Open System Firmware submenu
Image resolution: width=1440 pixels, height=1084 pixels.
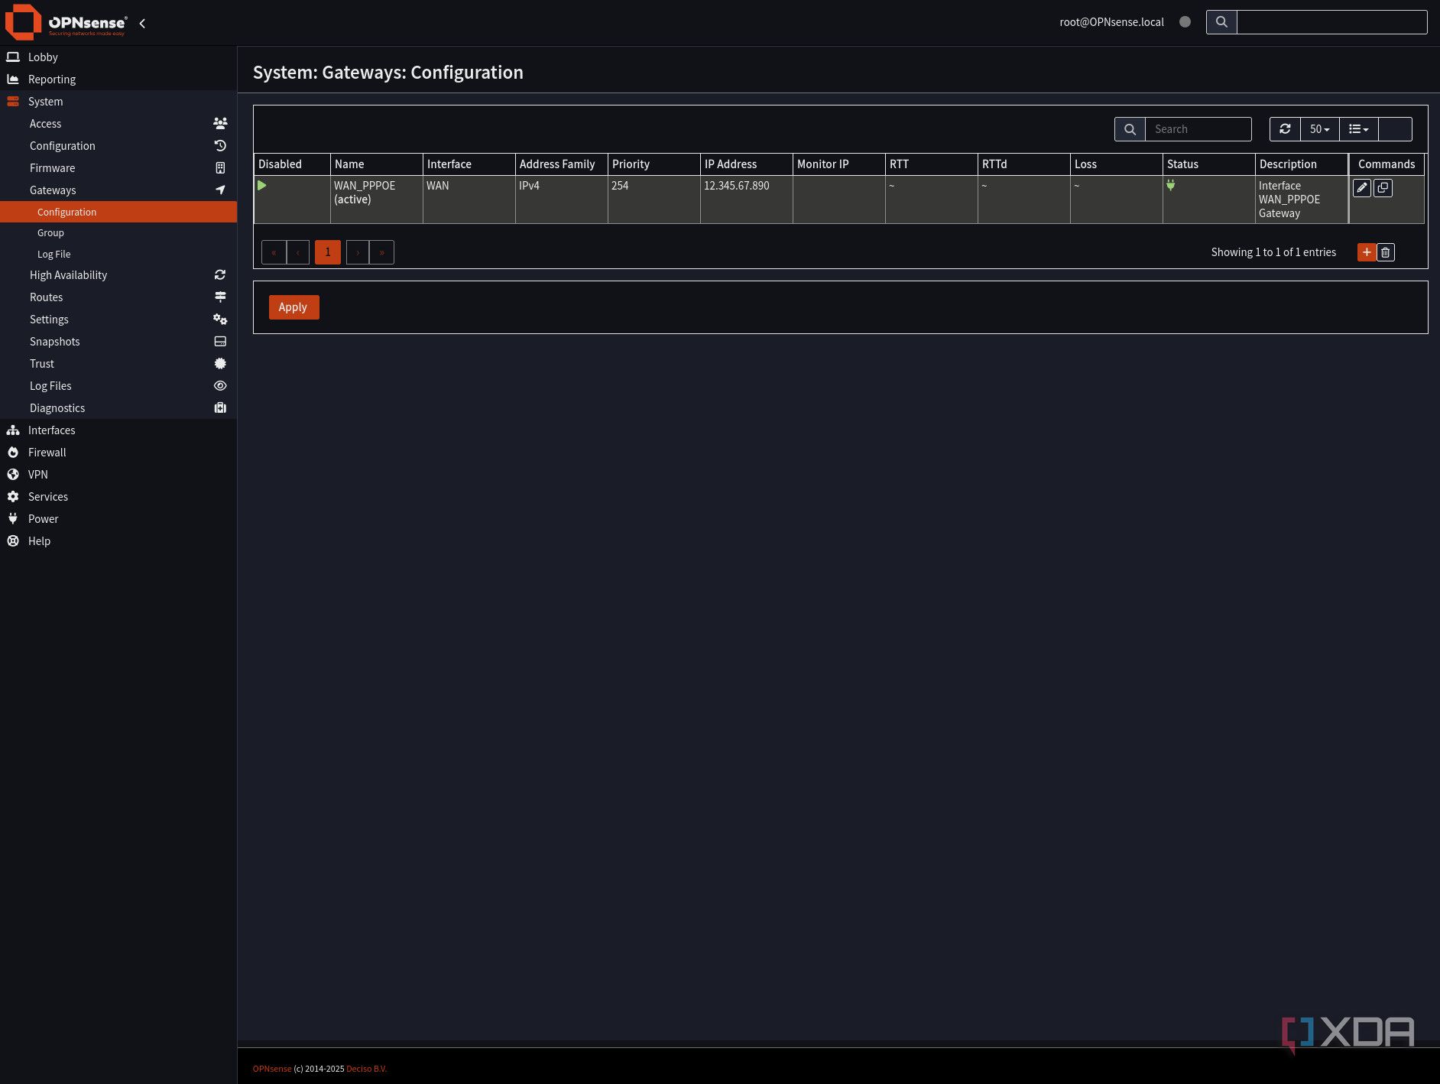pyautogui.click(x=118, y=168)
